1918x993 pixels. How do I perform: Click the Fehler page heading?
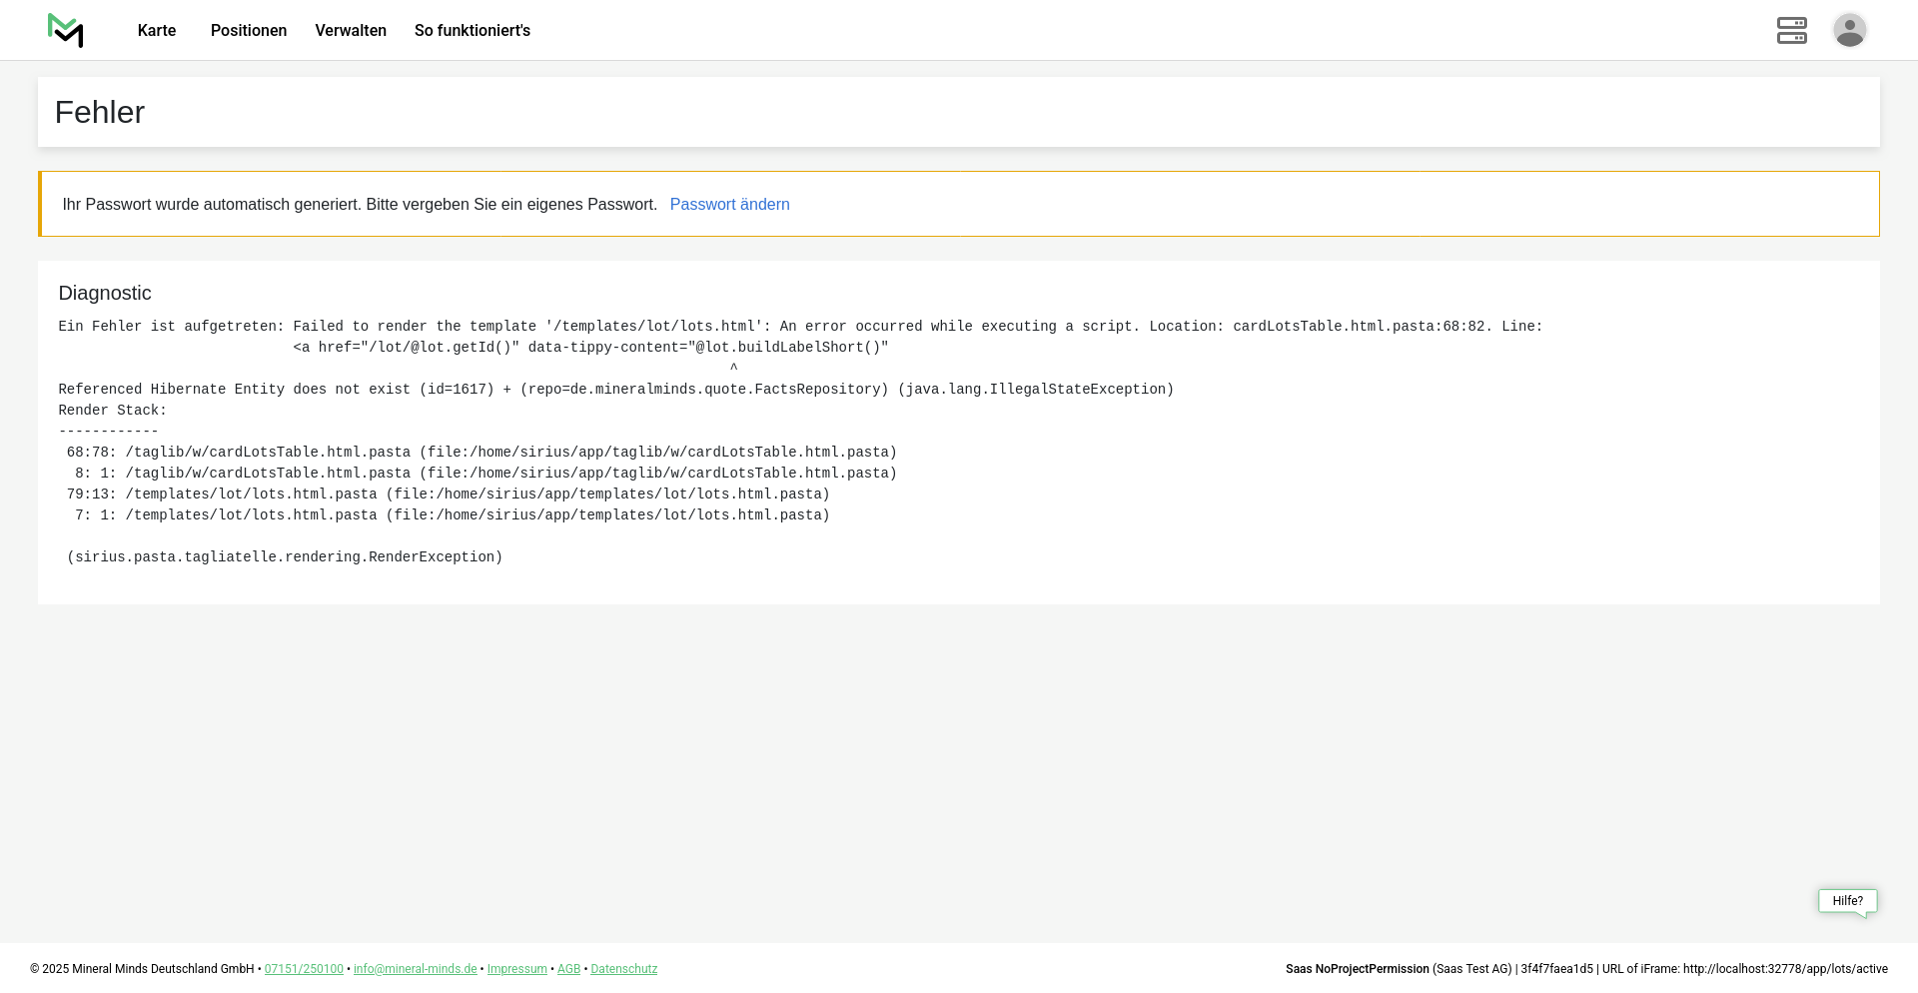pyautogui.click(x=100, y=113)
